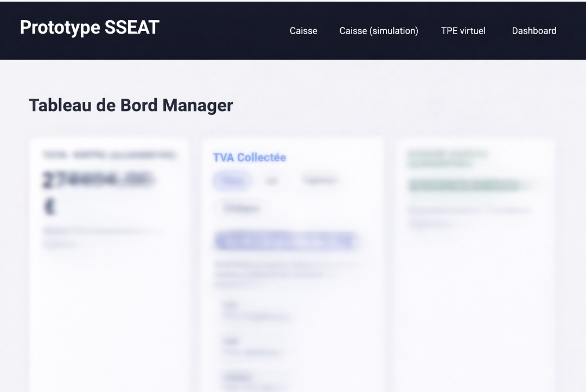586x392 pixels.
Task: Open the Caisse page
Action: pyautogui.click(x=303, y=31)
